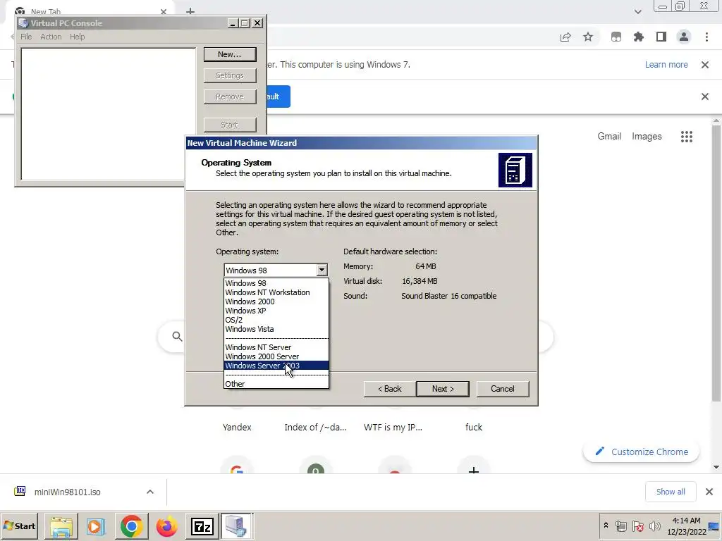Image resolution: width=722 pixels, height=541 pixels.
Task: Select Windows 98 in the dropdown list
Action: [276, 283]
